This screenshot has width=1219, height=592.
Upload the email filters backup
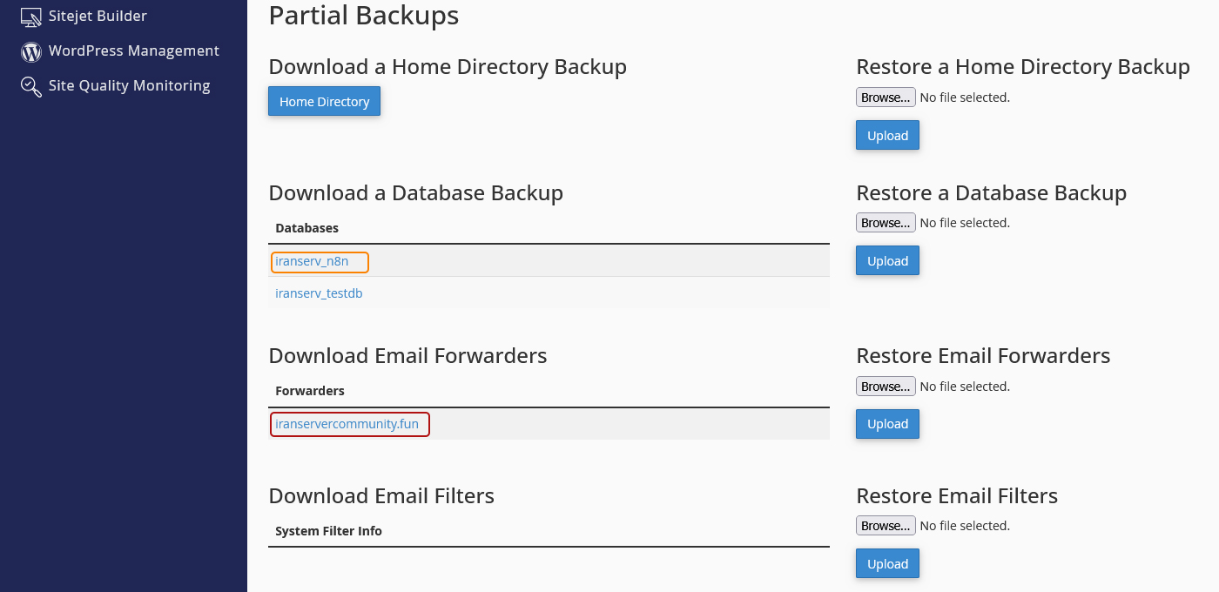pyautogui.click(x=887, y=563)
